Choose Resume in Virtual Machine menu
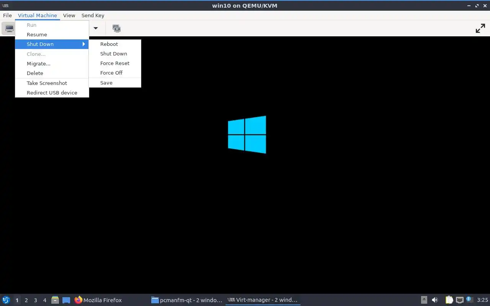The image size is (490, 306). coord(52,34)
